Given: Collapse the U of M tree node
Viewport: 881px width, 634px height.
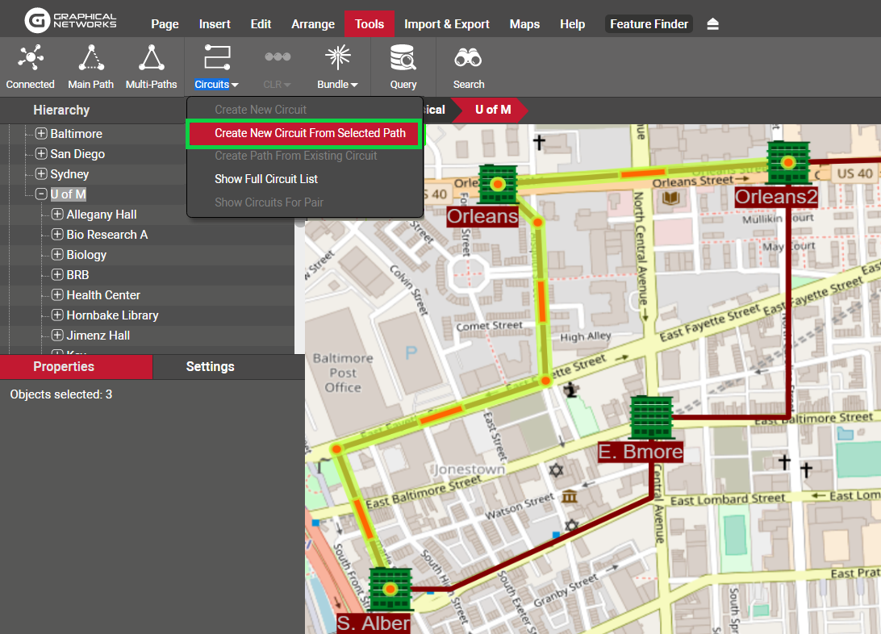Looking at the screenshot, I should (x=41, y=194).
